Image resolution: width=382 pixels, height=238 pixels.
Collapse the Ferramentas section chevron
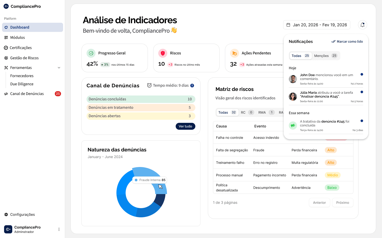click(x=59, y=67)
